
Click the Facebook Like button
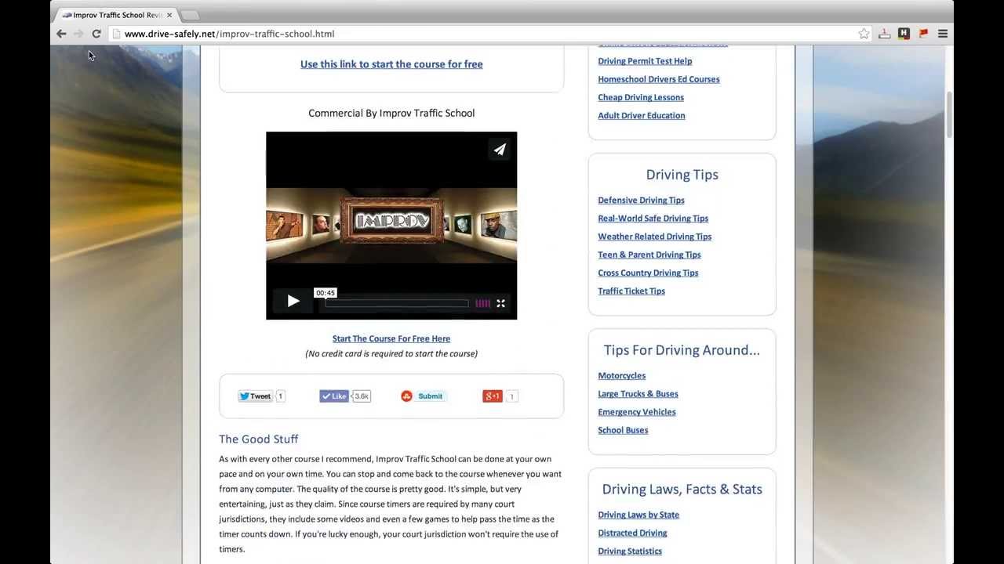coord(334,396)
